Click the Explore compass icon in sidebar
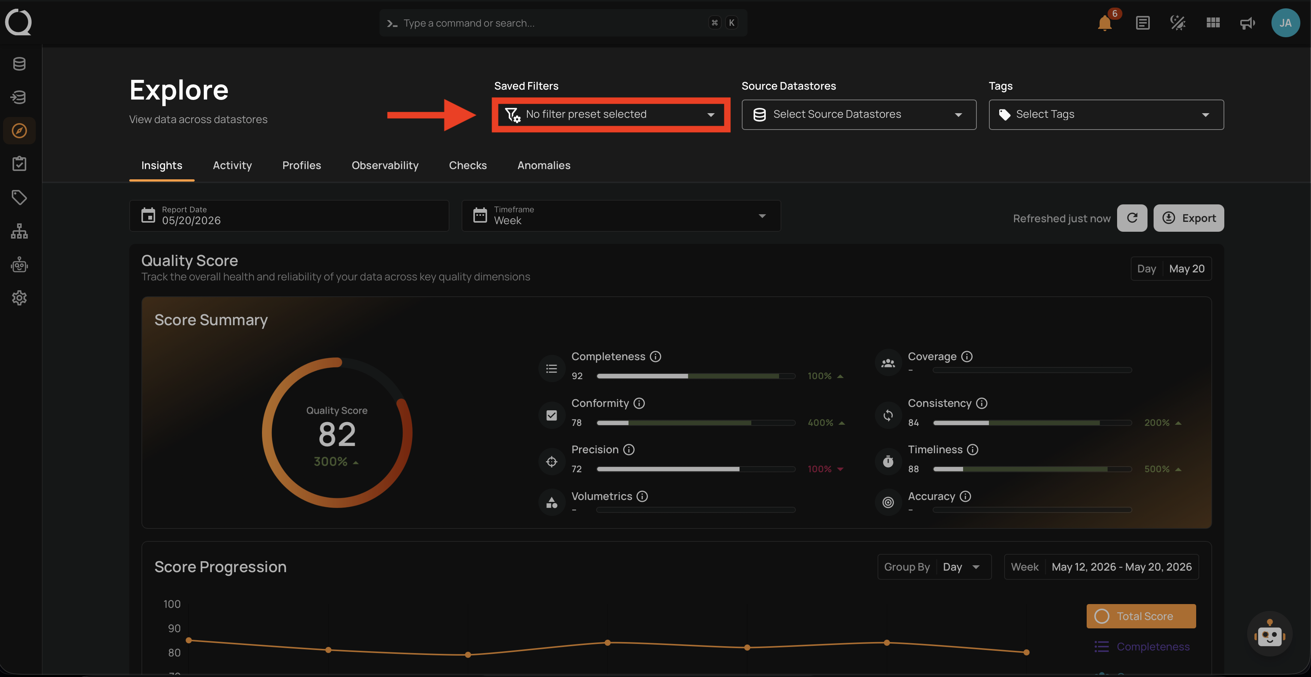Screen dimensions: 1311x677 [x=19, y=131]
